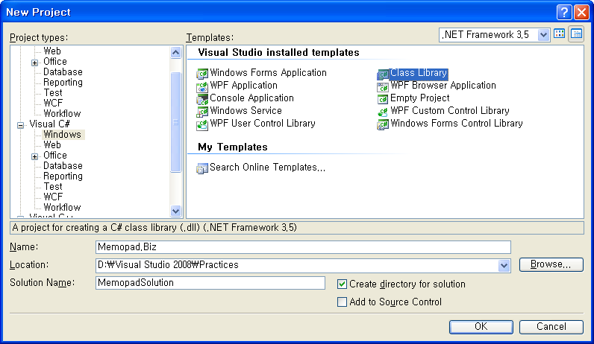
Task: Click the project types scroll down arrow
Action: 175,211
